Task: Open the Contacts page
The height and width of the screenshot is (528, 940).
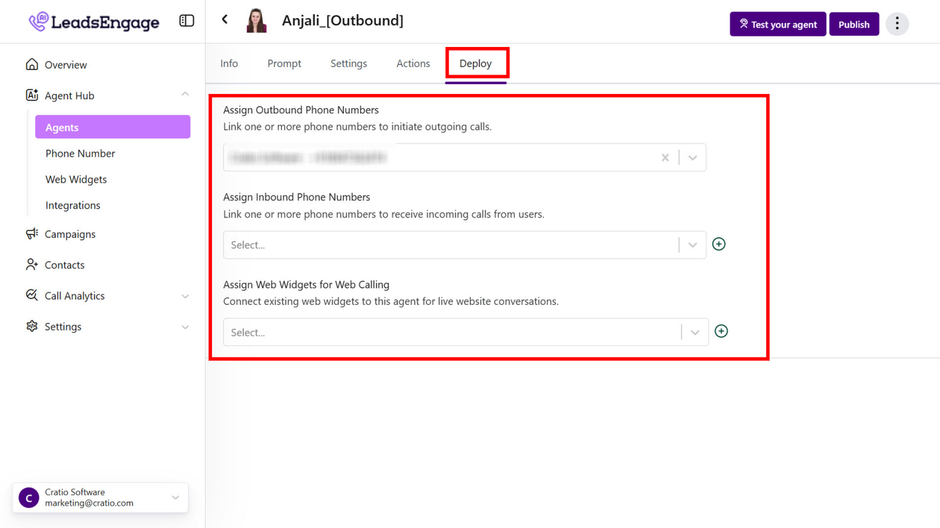Action: click(x=64, y=265)
